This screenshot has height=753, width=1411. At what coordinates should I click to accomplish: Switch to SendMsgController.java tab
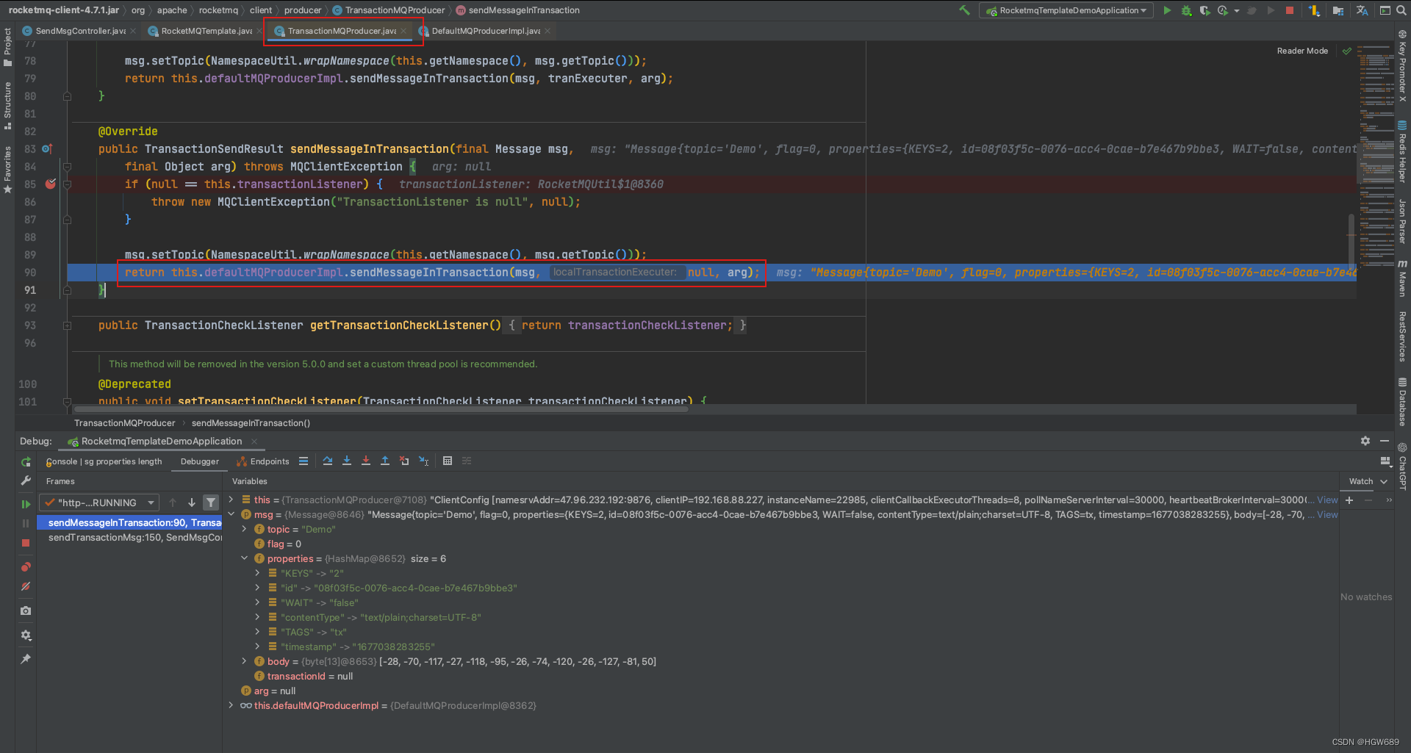click(x=80, y=31)
